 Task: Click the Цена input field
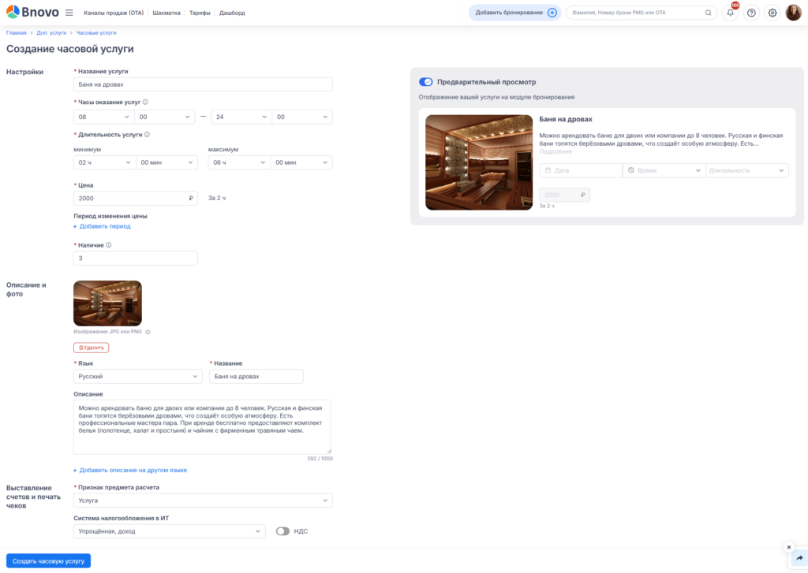[x=136, y=198]
